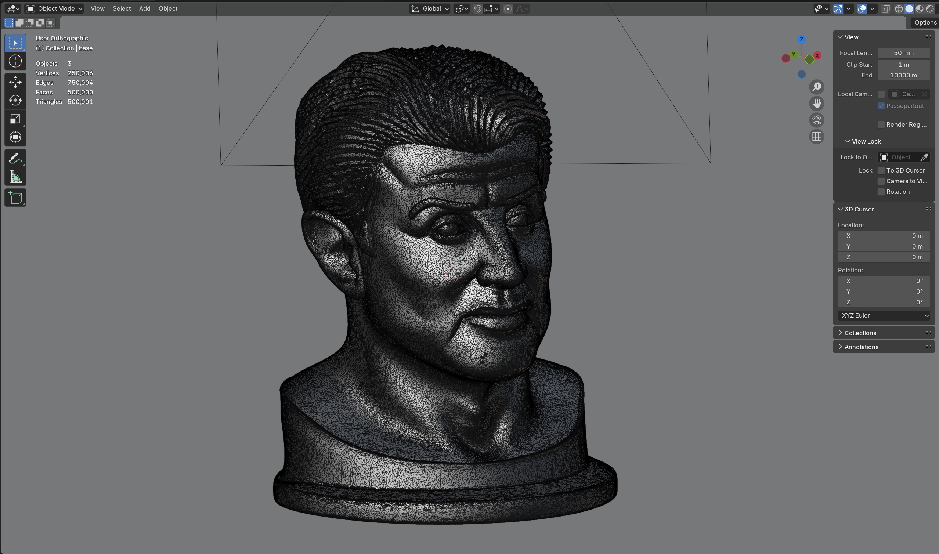
Task: Click the Options button
Action: 925,22
